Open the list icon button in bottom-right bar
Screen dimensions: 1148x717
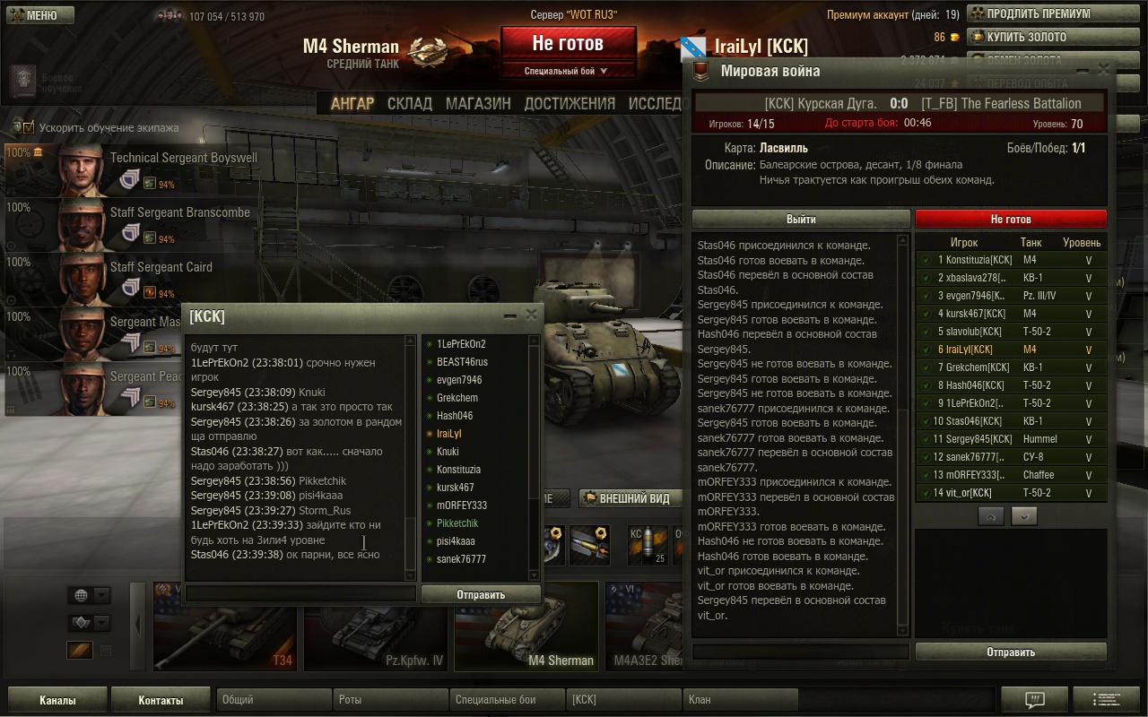(1107, 700)
